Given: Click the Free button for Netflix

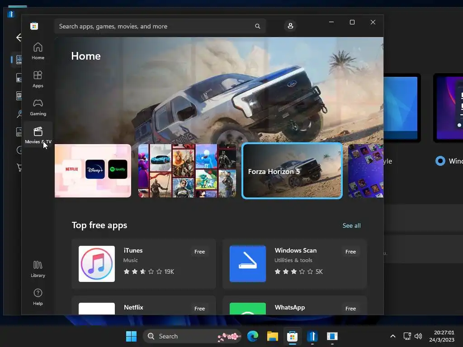Looking at the screenshot, I should (199, 309).
